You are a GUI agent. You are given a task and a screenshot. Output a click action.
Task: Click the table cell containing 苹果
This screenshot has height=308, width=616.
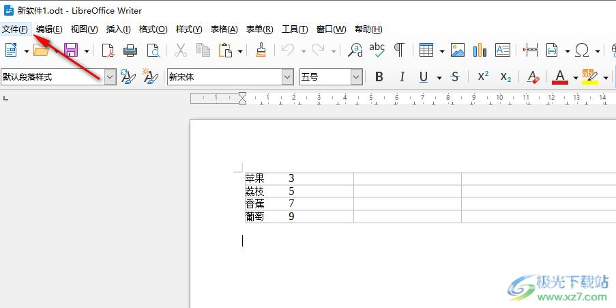coord(299,178)
